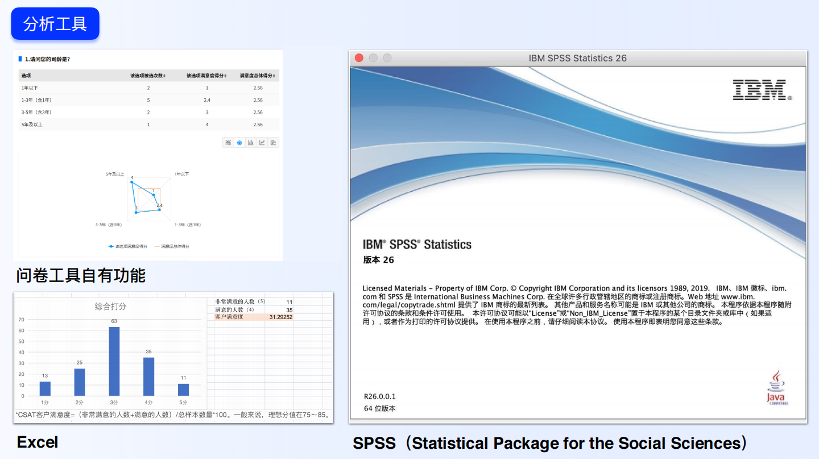
Task: Click the Licensed Materials copyright paragraph
Action: (577, 305)
